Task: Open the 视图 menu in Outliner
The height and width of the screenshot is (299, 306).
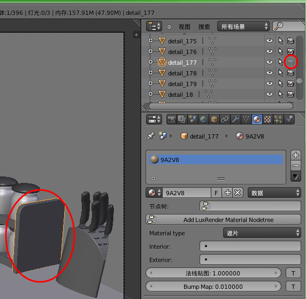Action: tap(185, 27)
